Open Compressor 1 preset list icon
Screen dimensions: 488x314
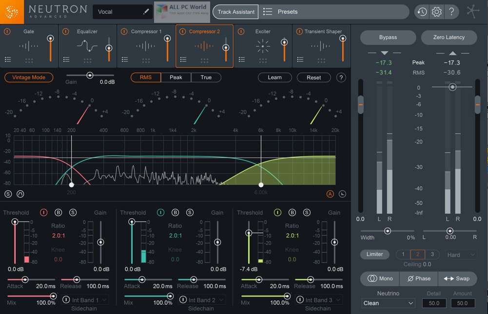coord(125,59)
